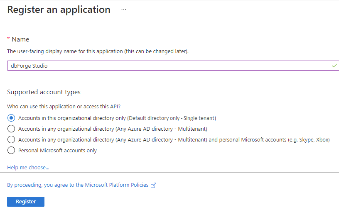Open the Microsoft Platform Policies link
Screen dimensions: 339x210
(78, 185)
